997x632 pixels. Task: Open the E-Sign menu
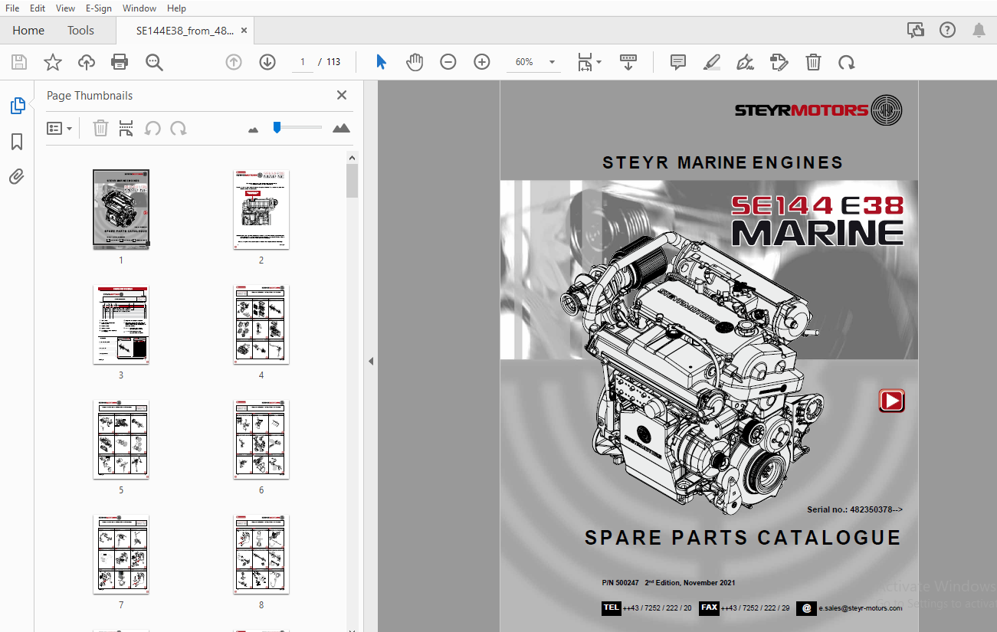99,8
